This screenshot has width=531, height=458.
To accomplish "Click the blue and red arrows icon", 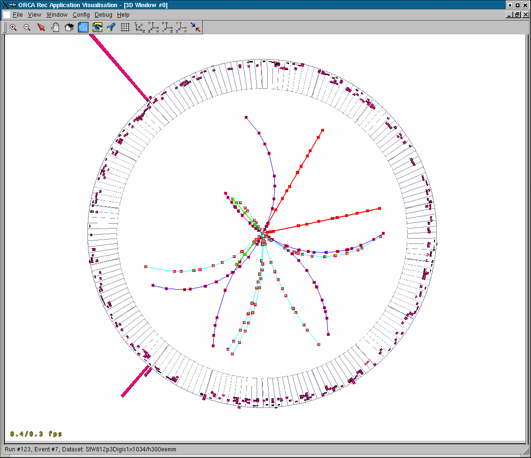I will pyautogui.click(x=195, y=28).
